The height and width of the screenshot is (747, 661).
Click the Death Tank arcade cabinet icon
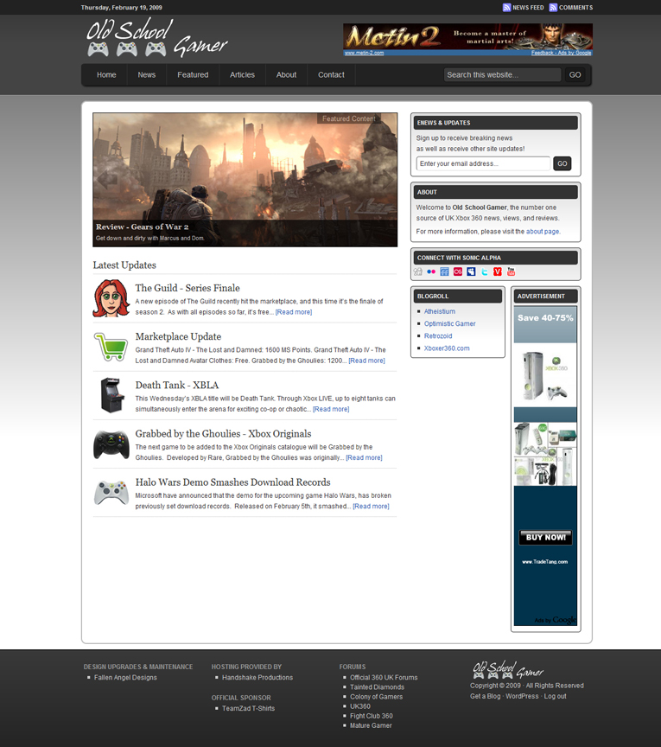[x=112, y=395]
